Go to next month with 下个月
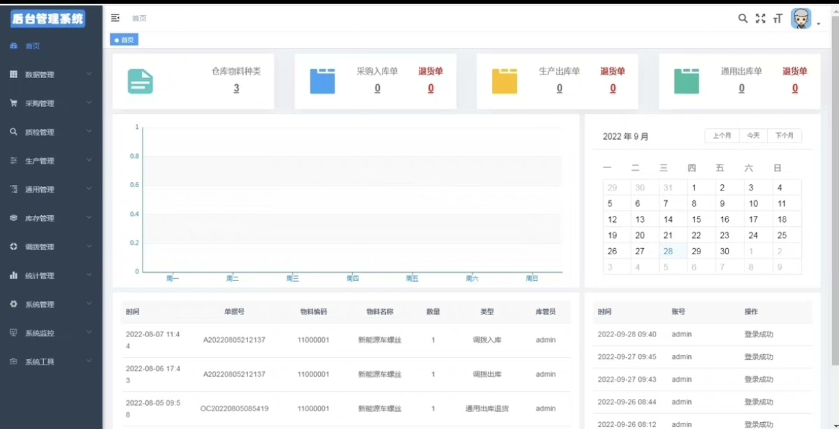 tap(784, 136)
